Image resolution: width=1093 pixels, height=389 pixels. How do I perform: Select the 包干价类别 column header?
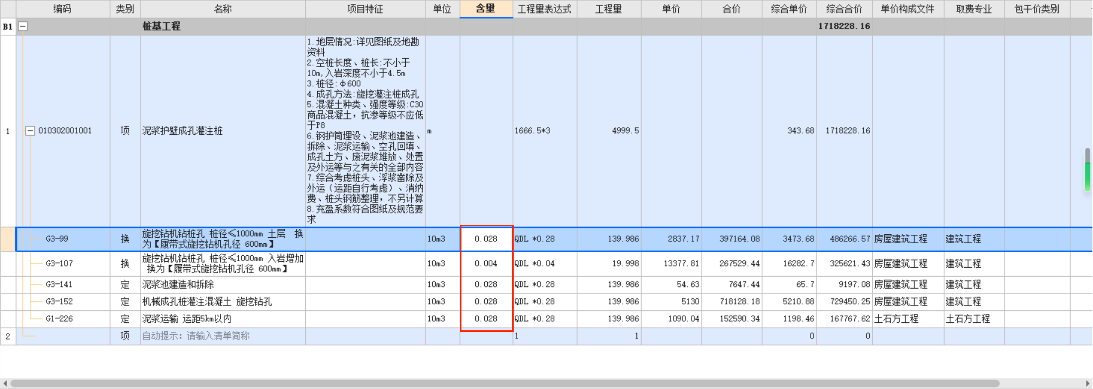1037,9
